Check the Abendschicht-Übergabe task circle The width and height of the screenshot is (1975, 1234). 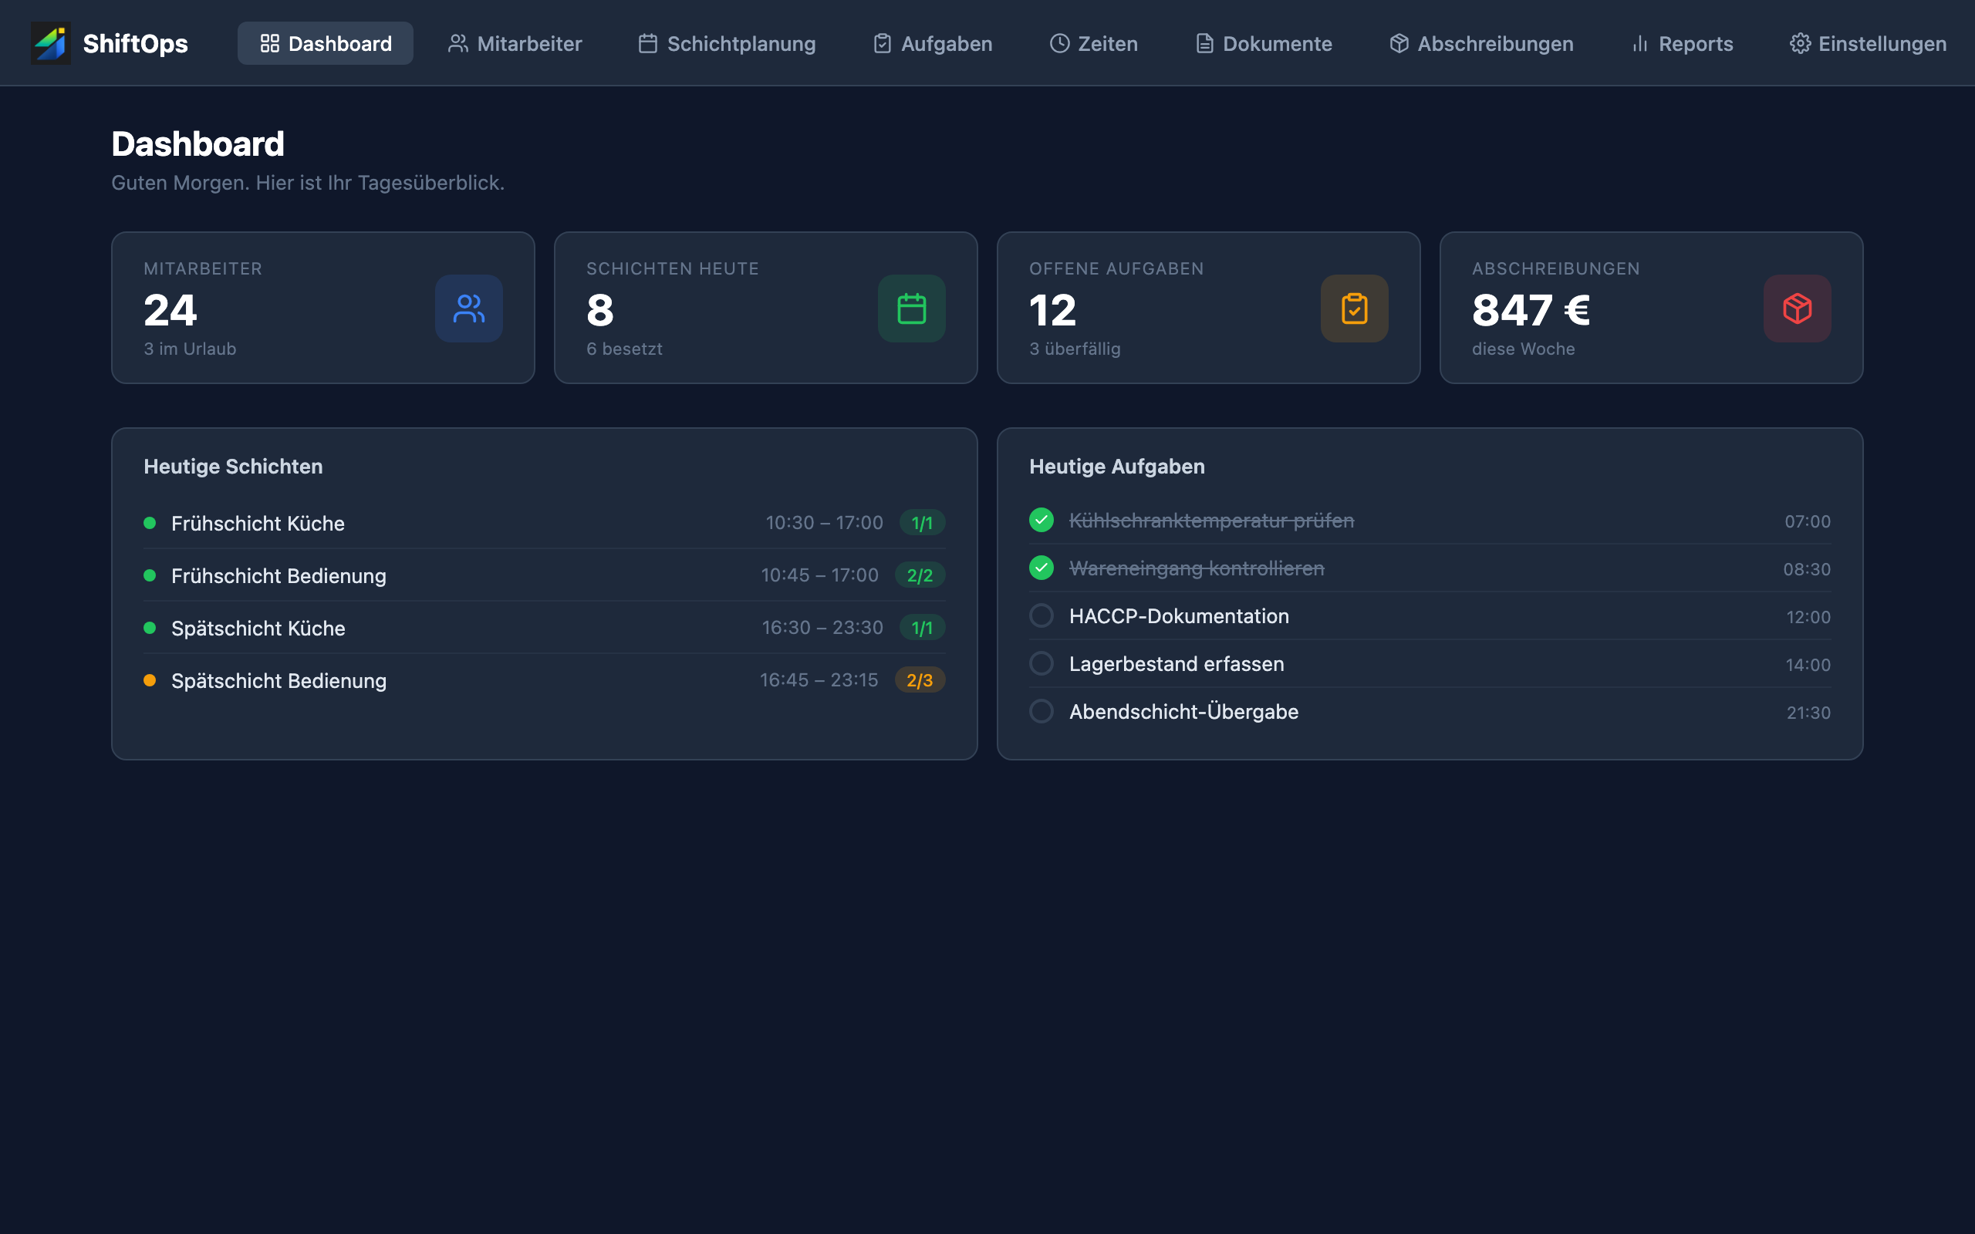click(x=1042, y=711)
